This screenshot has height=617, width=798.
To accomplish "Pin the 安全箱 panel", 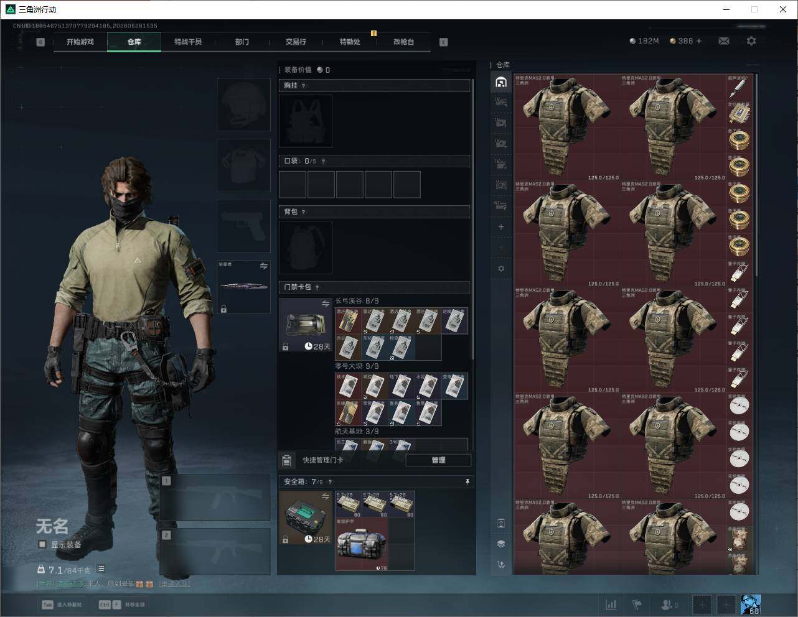I will tap(467, 482).
